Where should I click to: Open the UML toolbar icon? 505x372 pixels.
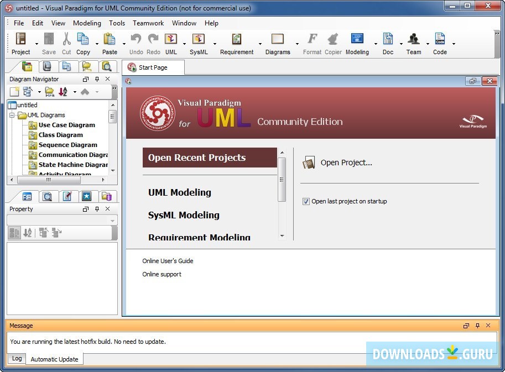pyautogui.click(x=171, y=39)
